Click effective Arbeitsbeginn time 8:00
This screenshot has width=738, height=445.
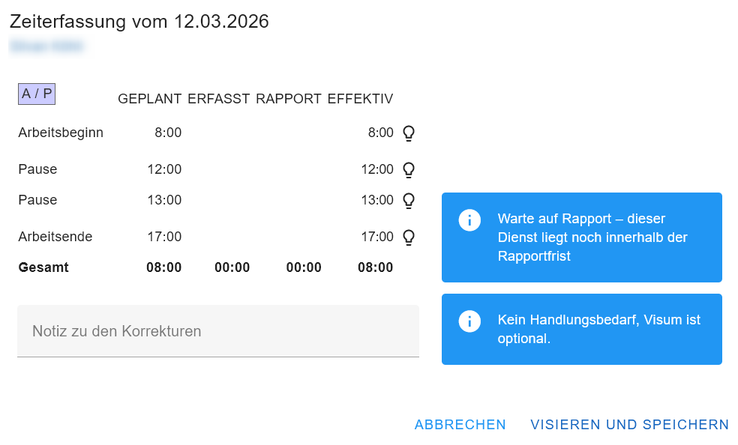point(380,133)
